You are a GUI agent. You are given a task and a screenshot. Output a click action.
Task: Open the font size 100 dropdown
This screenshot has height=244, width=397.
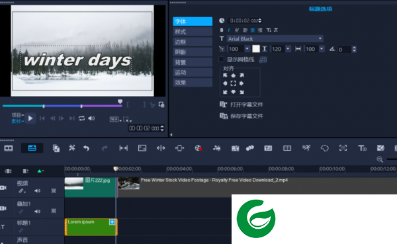click(x=247, y=48)
